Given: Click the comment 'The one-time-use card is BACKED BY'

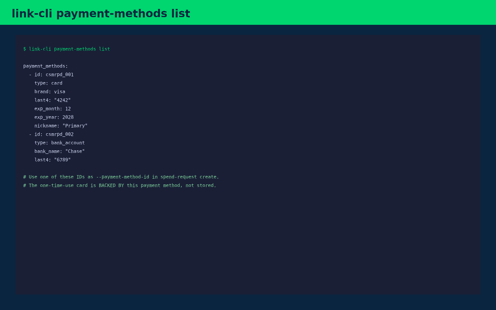Looking at the screenshot, I should tap(120, 185).
